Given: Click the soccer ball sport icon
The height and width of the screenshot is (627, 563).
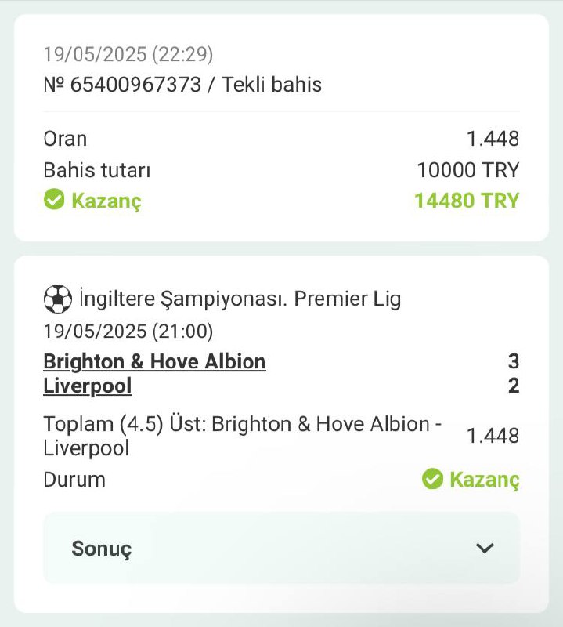Looking at the screenshot, I should 57,299.
